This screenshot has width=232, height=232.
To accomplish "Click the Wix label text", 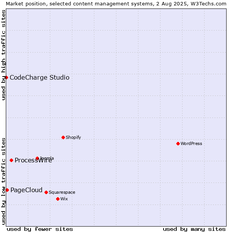I will coord(64,199).
